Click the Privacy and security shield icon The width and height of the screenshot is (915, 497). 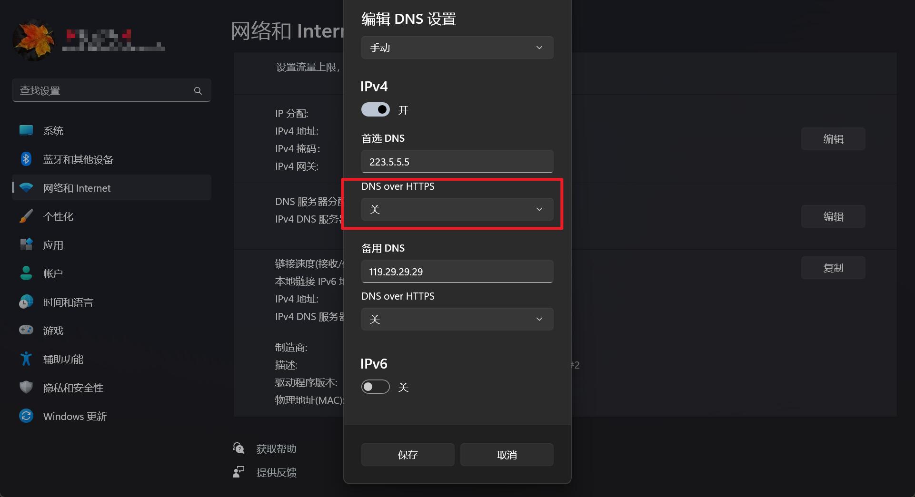tap(26, 388)
